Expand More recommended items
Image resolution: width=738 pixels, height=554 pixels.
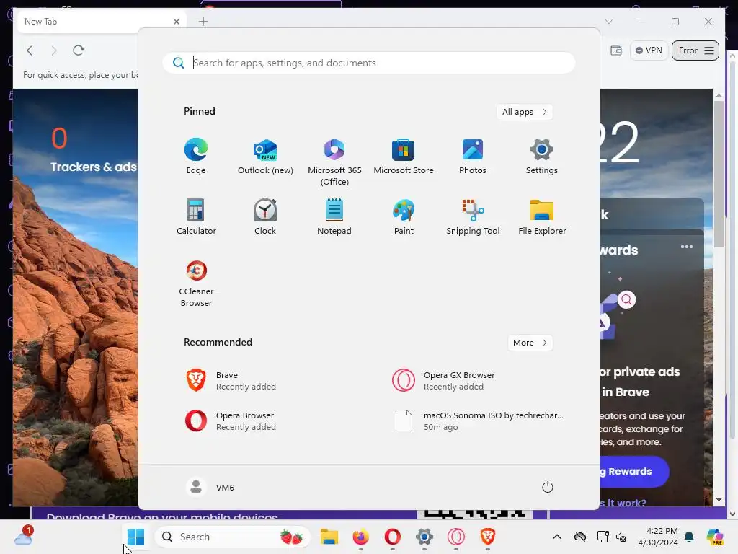click(530, 343)
